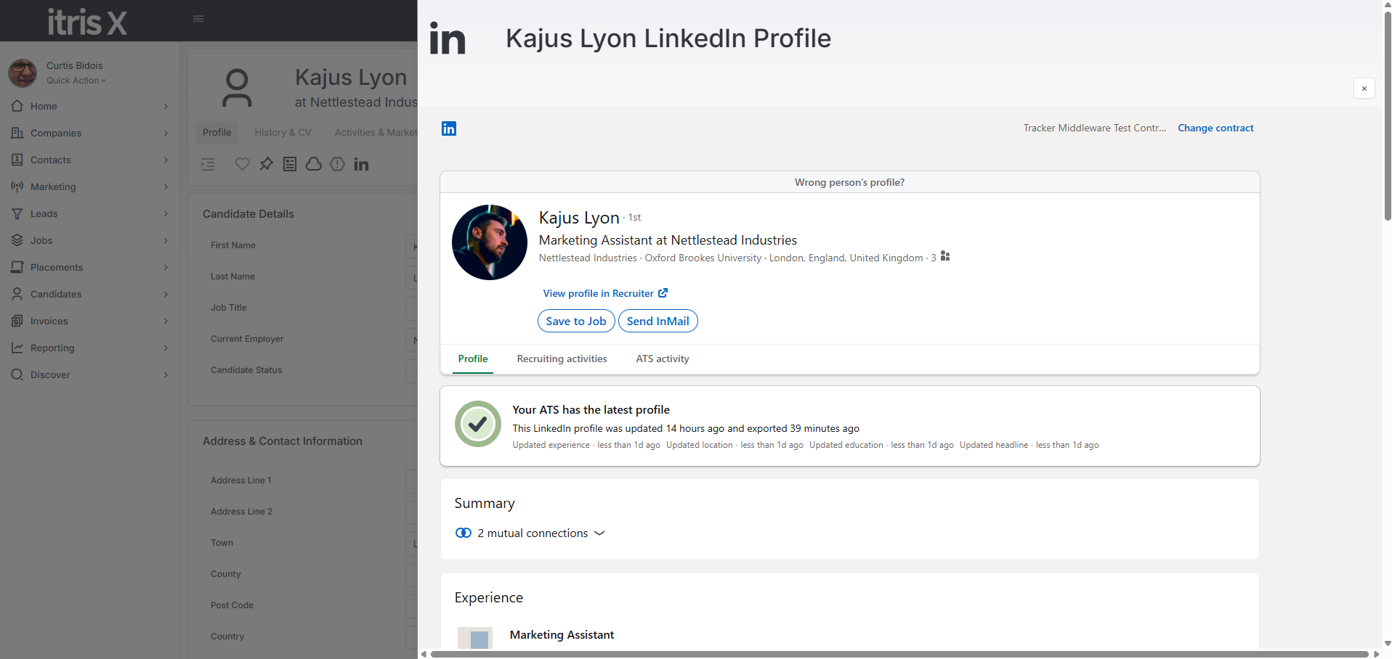Click the Invoices icon in the sidebar
Image resolution: width=1392 pixels, height=659 pixels.
coord(17,321)
